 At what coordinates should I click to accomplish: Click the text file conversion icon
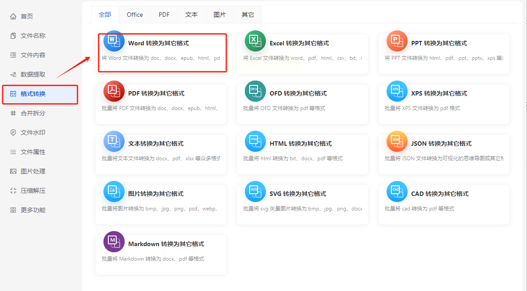pos(114,141)
